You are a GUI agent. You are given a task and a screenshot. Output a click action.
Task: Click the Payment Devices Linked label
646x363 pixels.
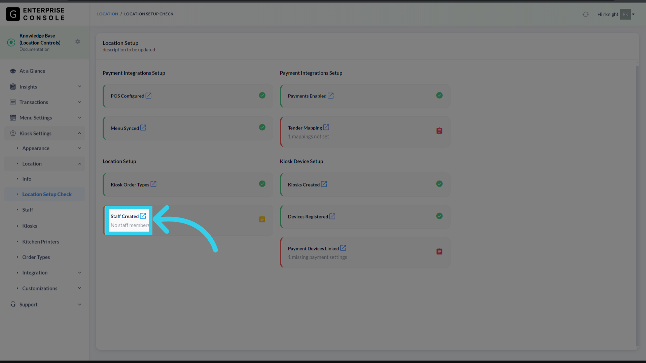tap(313, 248)
